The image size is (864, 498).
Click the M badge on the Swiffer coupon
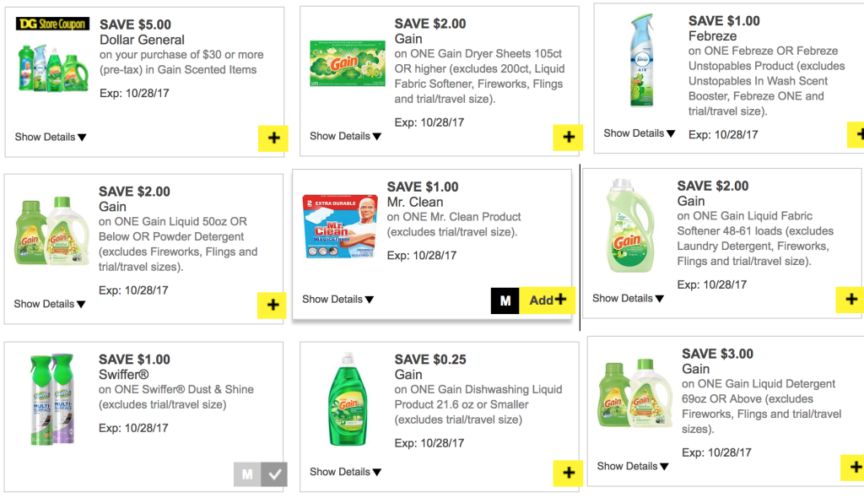[246, 475]
